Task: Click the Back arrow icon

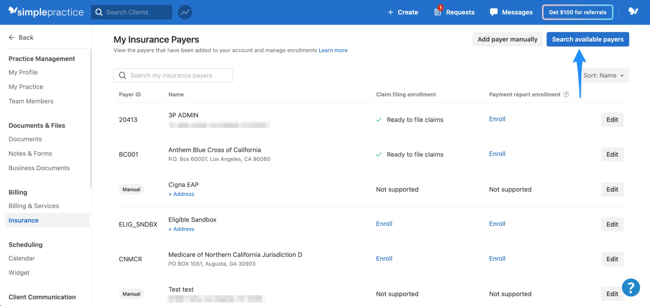Action: click(x=12, y=37)
